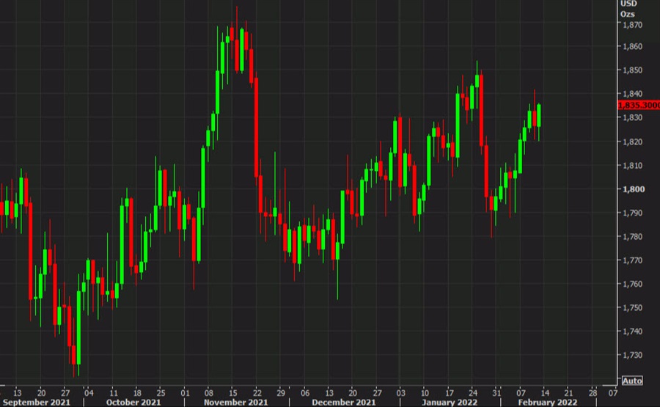
Task: Click the 1,760 price level label
Action: [633, 284]
